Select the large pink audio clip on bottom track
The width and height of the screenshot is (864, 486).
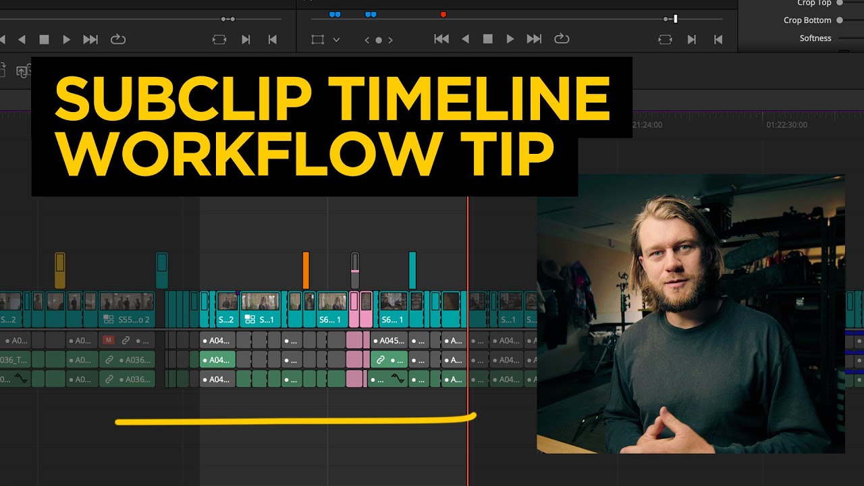click(354, 379)
